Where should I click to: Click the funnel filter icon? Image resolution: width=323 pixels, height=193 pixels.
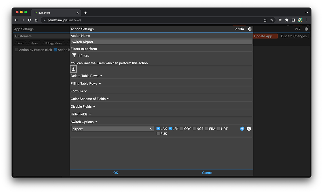[x=74, y=56]
